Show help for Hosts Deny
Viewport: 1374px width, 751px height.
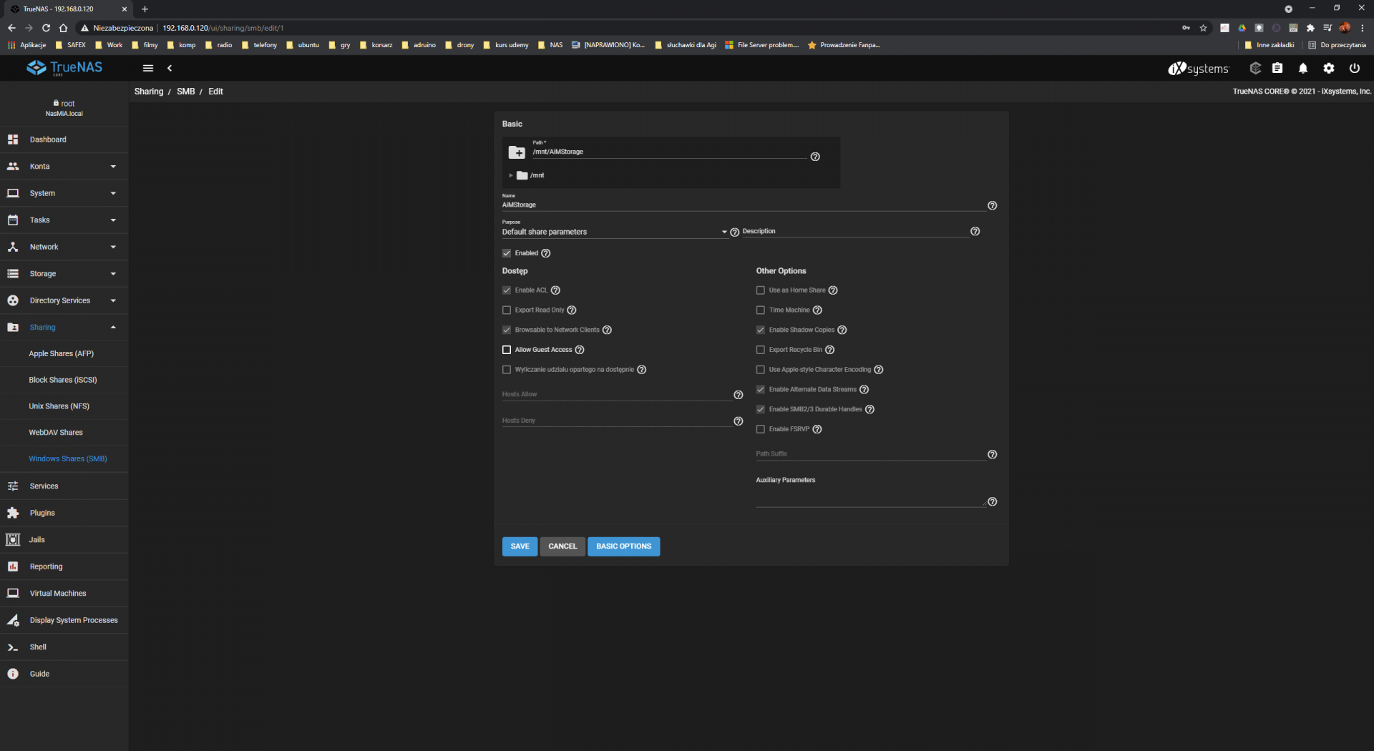click(x=739, y=421)
